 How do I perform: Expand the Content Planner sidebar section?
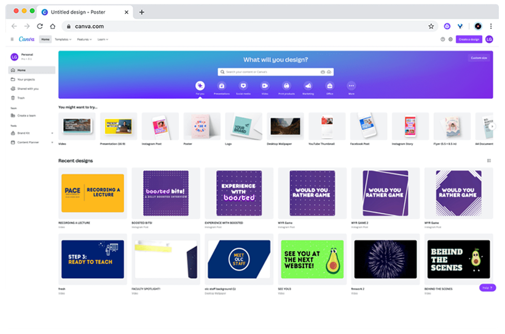coord(52,142)
